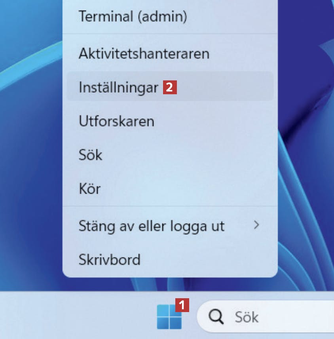Open Terminal (admin) from the menu

click(170, 16)
